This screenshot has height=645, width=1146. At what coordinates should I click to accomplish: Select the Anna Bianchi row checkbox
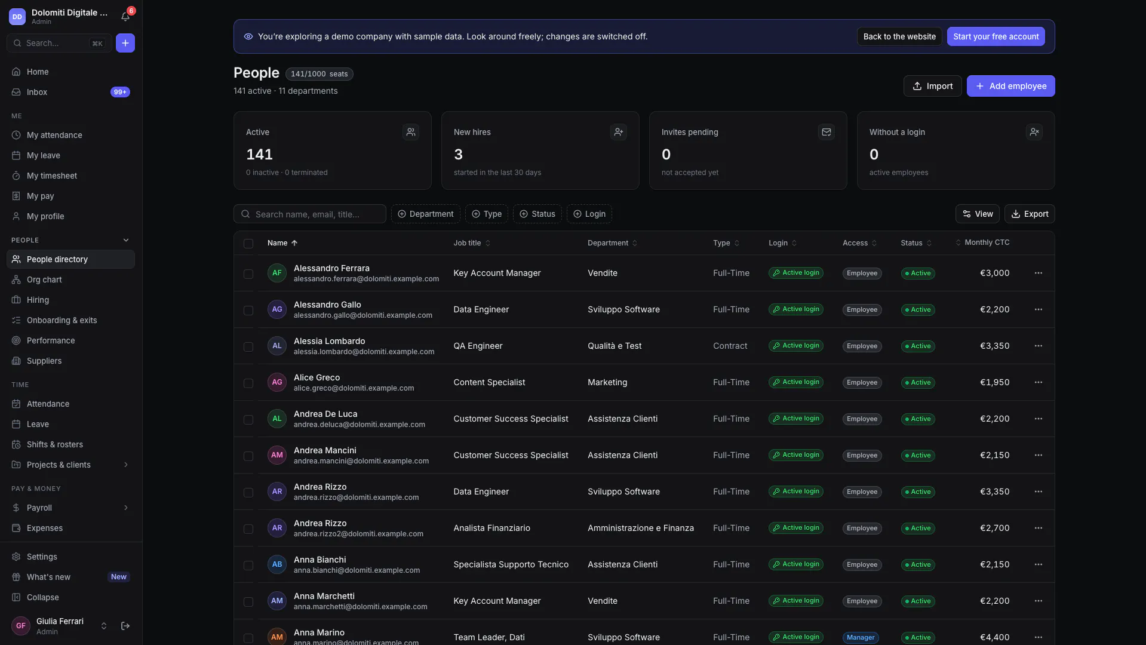tap(248, 566)
